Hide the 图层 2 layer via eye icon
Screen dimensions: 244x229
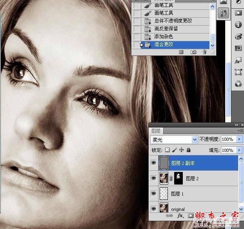(154, 178)
